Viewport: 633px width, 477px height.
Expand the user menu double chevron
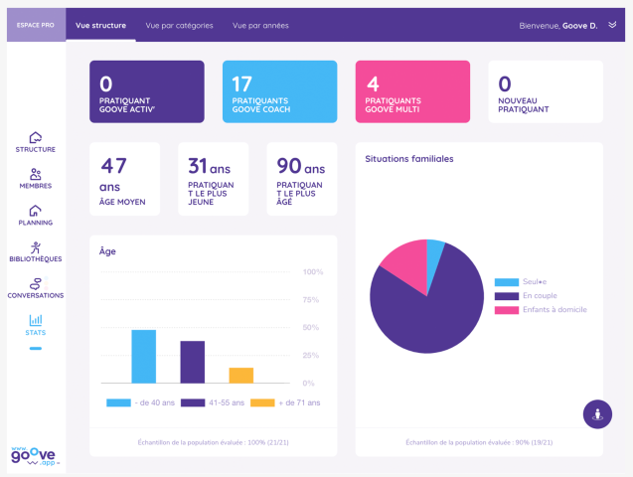click(x=612, y=25)
